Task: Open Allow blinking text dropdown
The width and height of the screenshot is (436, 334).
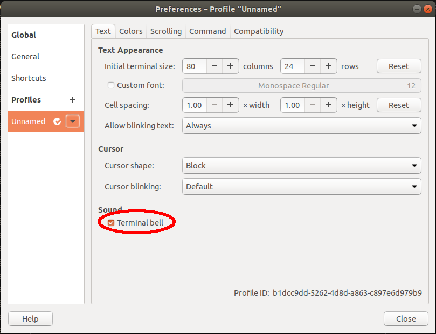Action: point(301,126)
